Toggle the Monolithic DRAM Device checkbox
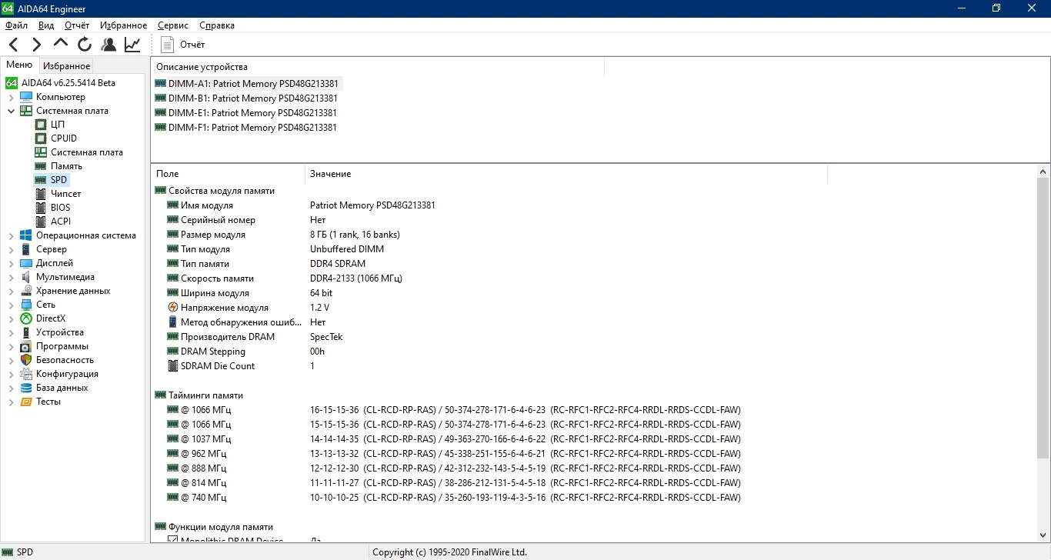Viewport: 1051px width, 560px height. click(173, 539)
